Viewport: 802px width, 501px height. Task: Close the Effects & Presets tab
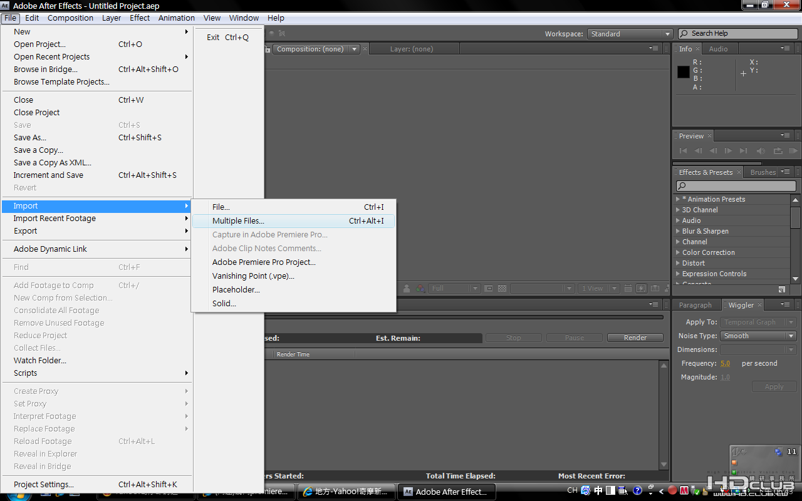pos(739,172)
